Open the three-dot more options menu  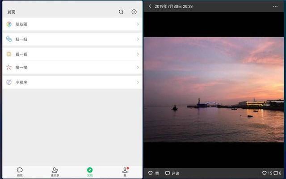pos(275,6)
